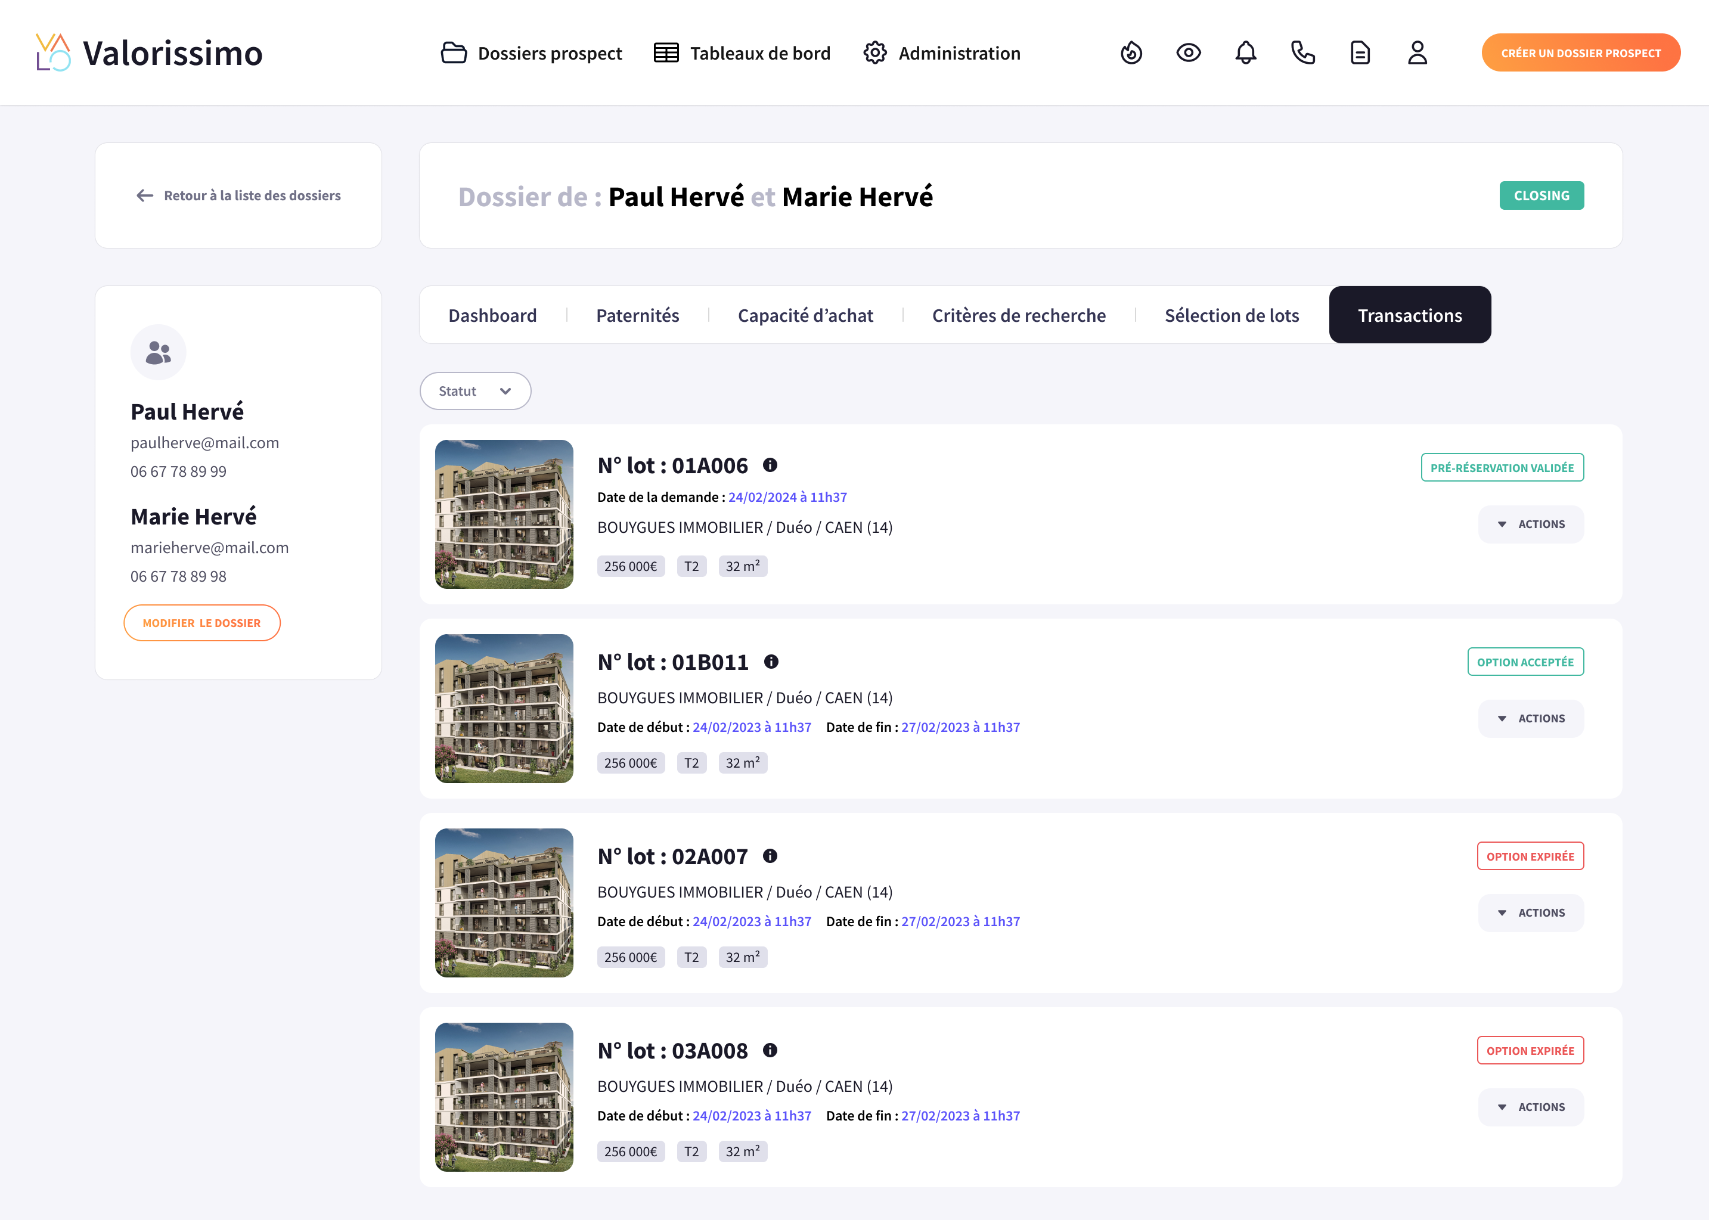Expand Actions menu for lot 03A008
Viewport: 1709px width, 1220px height.
(1531, 1107)
